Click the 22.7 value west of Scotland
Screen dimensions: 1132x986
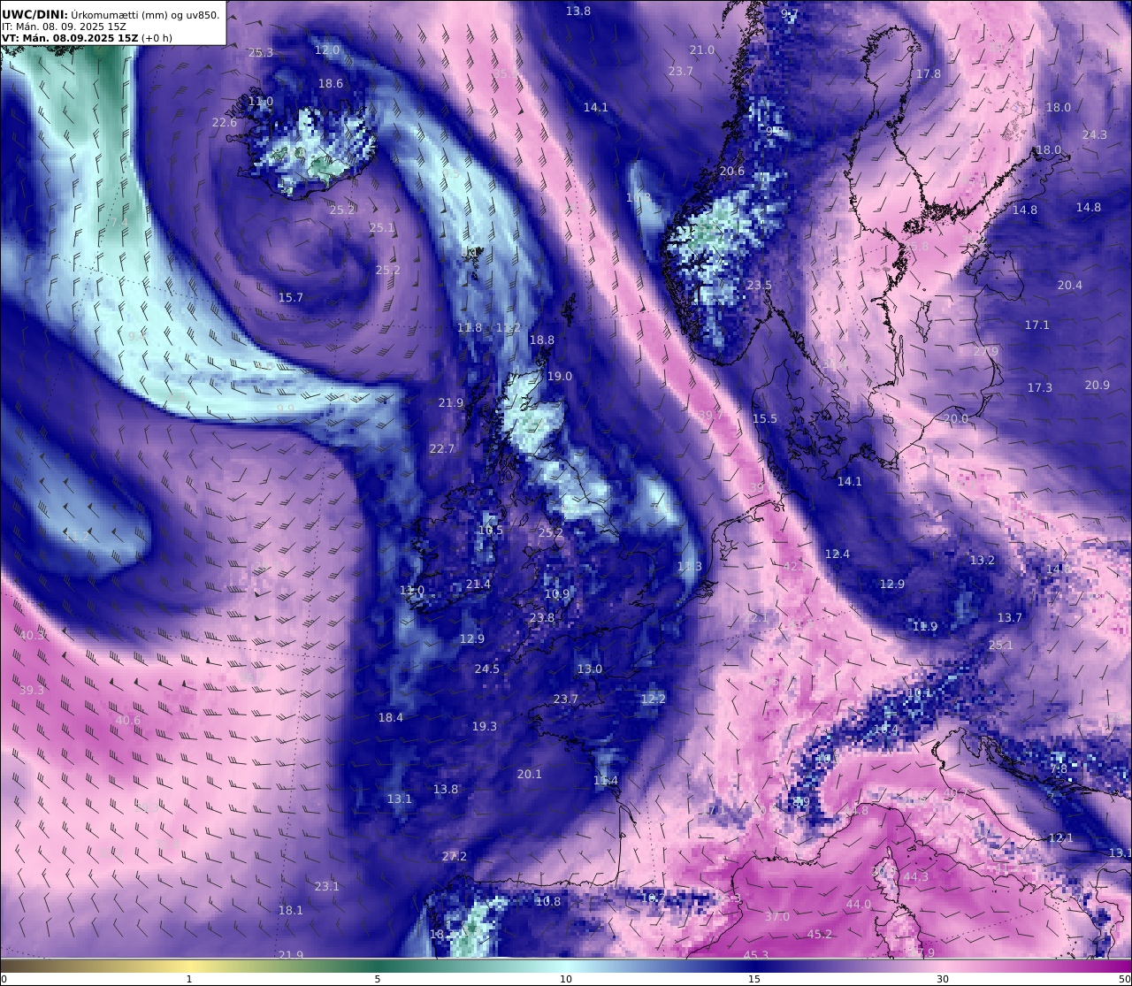click(x=442, y=449)
